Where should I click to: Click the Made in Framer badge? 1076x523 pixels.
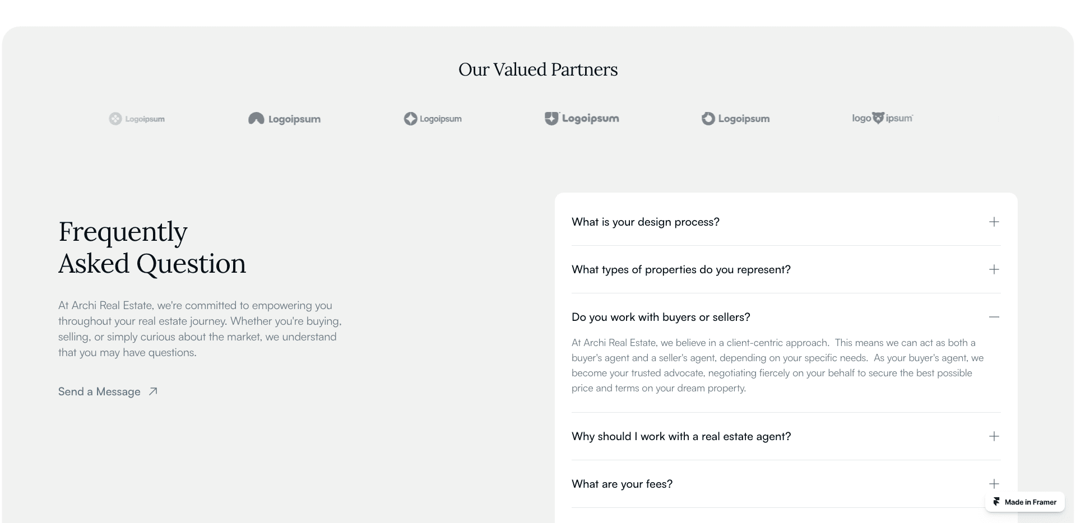coord(1025,502)
